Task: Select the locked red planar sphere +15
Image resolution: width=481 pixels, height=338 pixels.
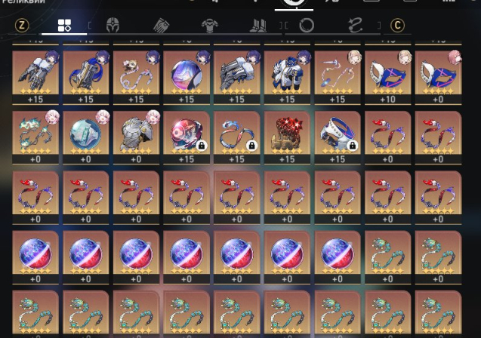Action: tap(187, 137)
